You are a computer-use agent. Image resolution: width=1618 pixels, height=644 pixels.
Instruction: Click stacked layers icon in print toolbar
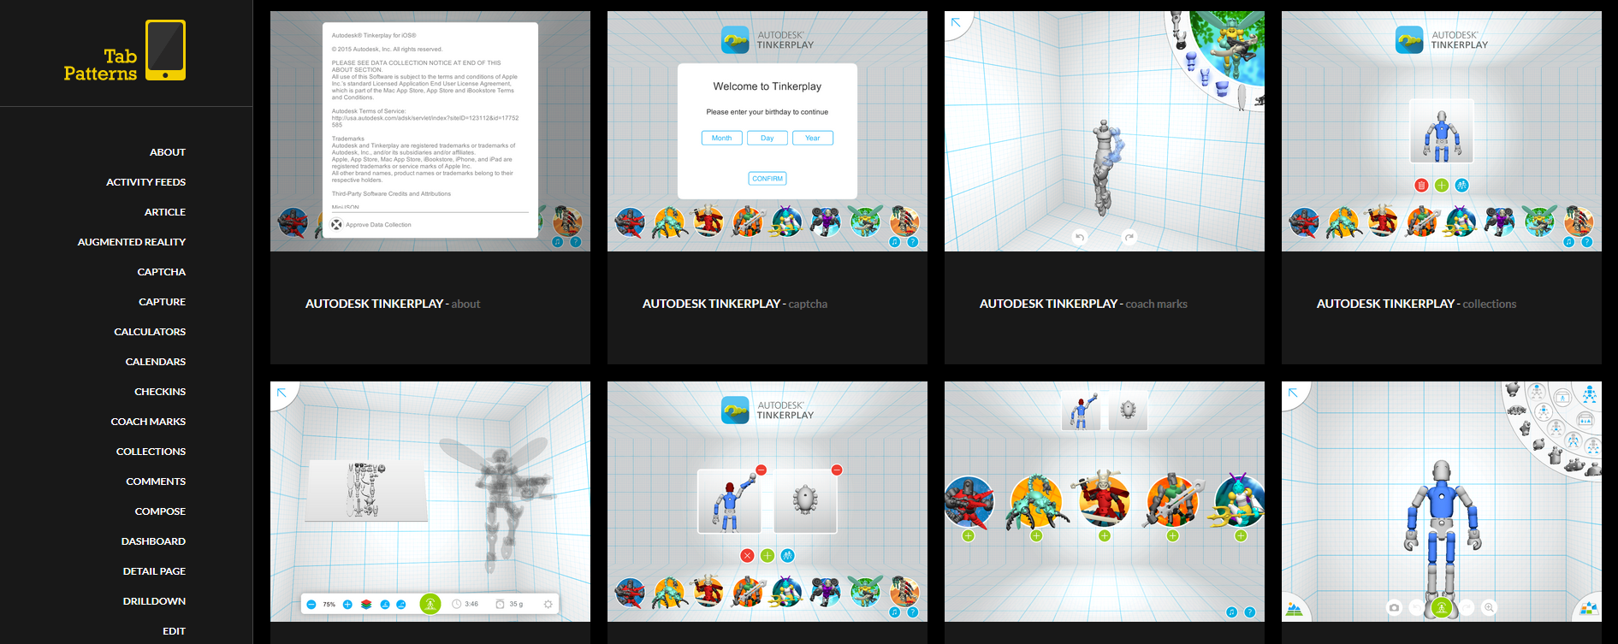(366, 604)
